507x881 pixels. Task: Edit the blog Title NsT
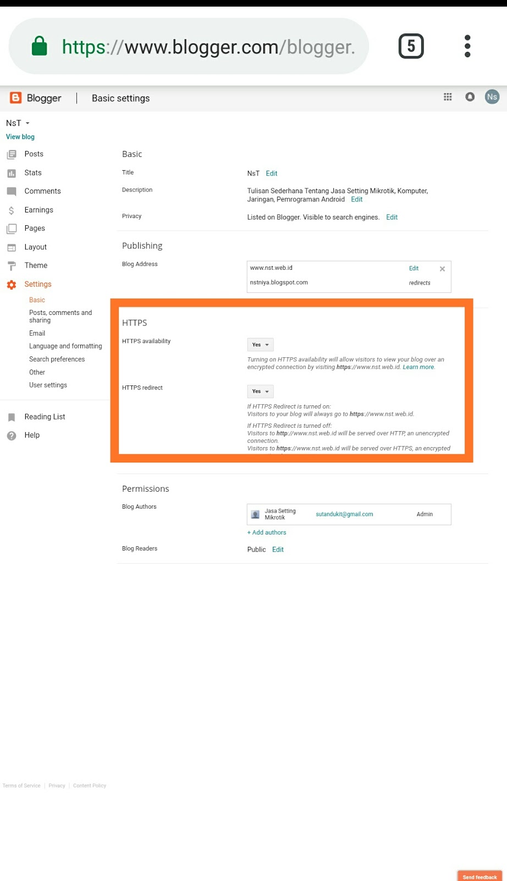(x=272, y=173)
